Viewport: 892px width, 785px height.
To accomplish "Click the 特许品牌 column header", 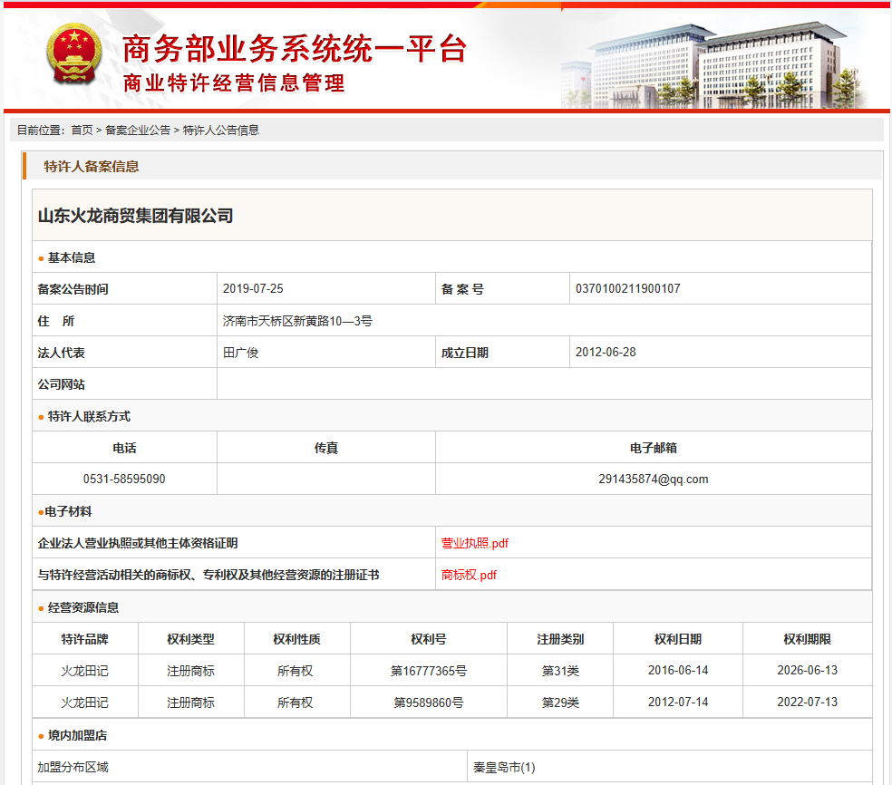I will pos(85,639).
